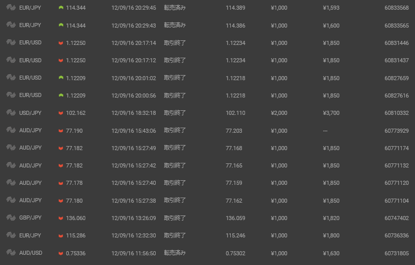Click the USD/JPY pair label
Viewport: 415px width, 265px height.
point(30,113)
